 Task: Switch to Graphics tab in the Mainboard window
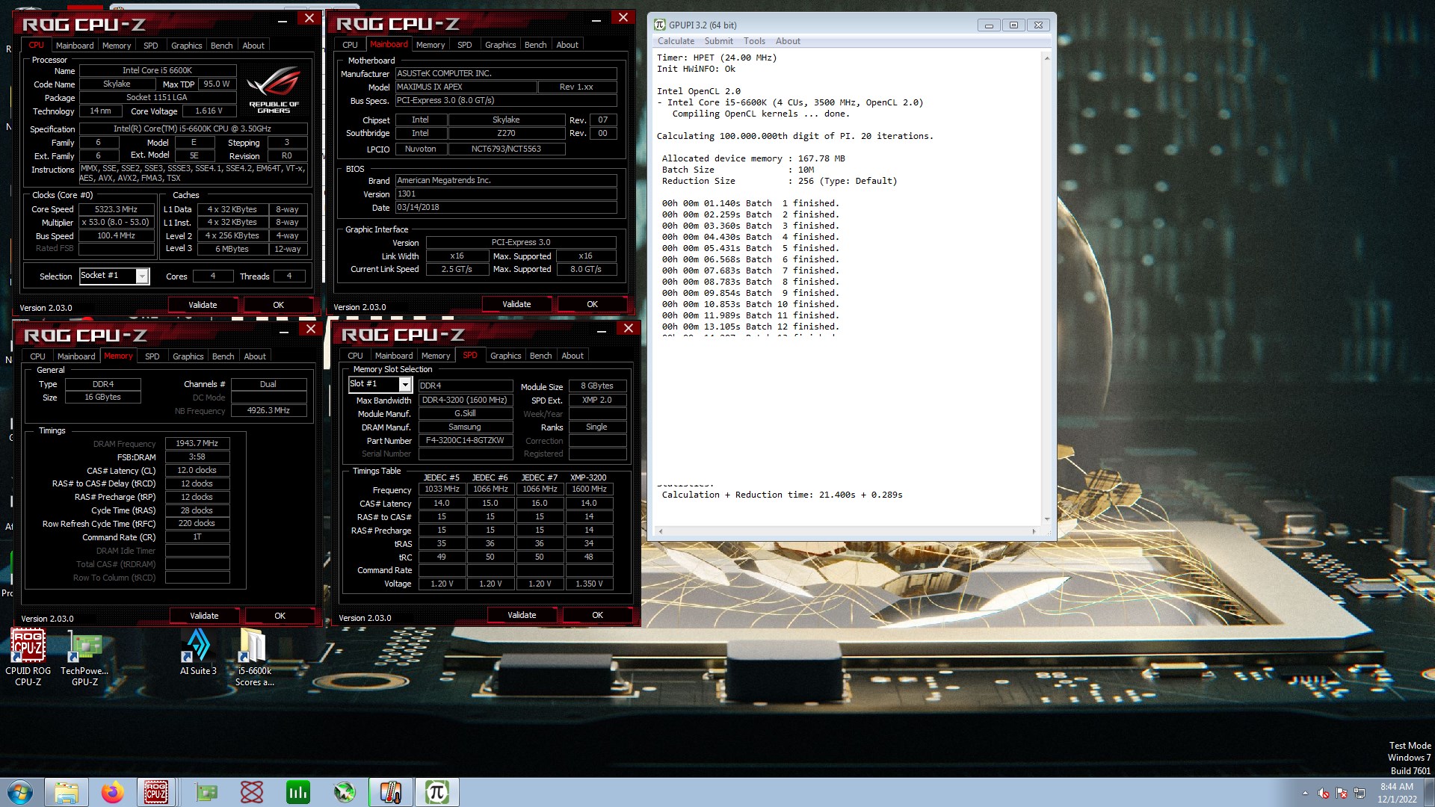(x=500, y=45)
